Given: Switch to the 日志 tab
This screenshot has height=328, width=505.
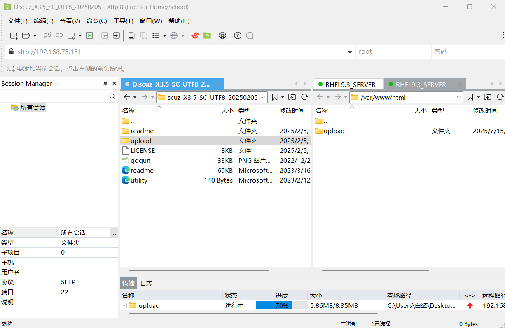Looking at the screenshot, I should [x=146, y=283].
